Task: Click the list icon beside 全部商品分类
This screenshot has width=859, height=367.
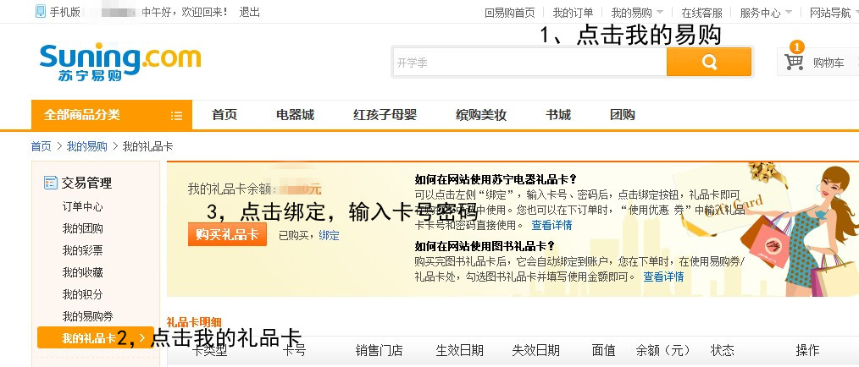Action: click(176, 115)
